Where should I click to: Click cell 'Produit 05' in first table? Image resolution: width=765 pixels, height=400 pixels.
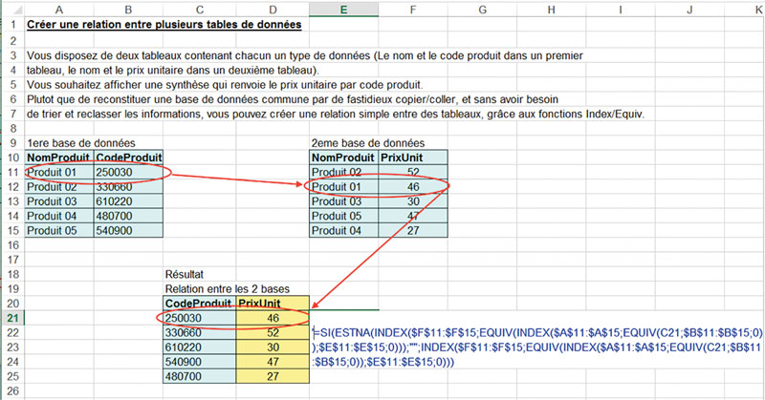(x=59, y=230)
